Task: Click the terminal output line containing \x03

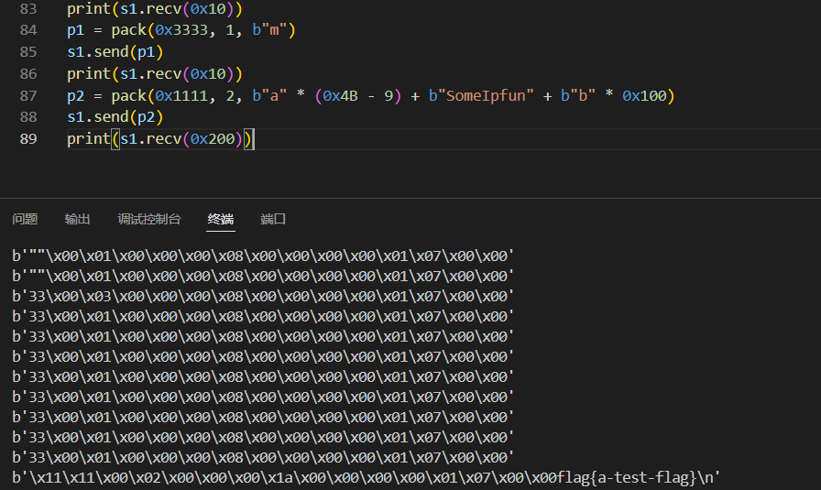Action: [263, 296]
